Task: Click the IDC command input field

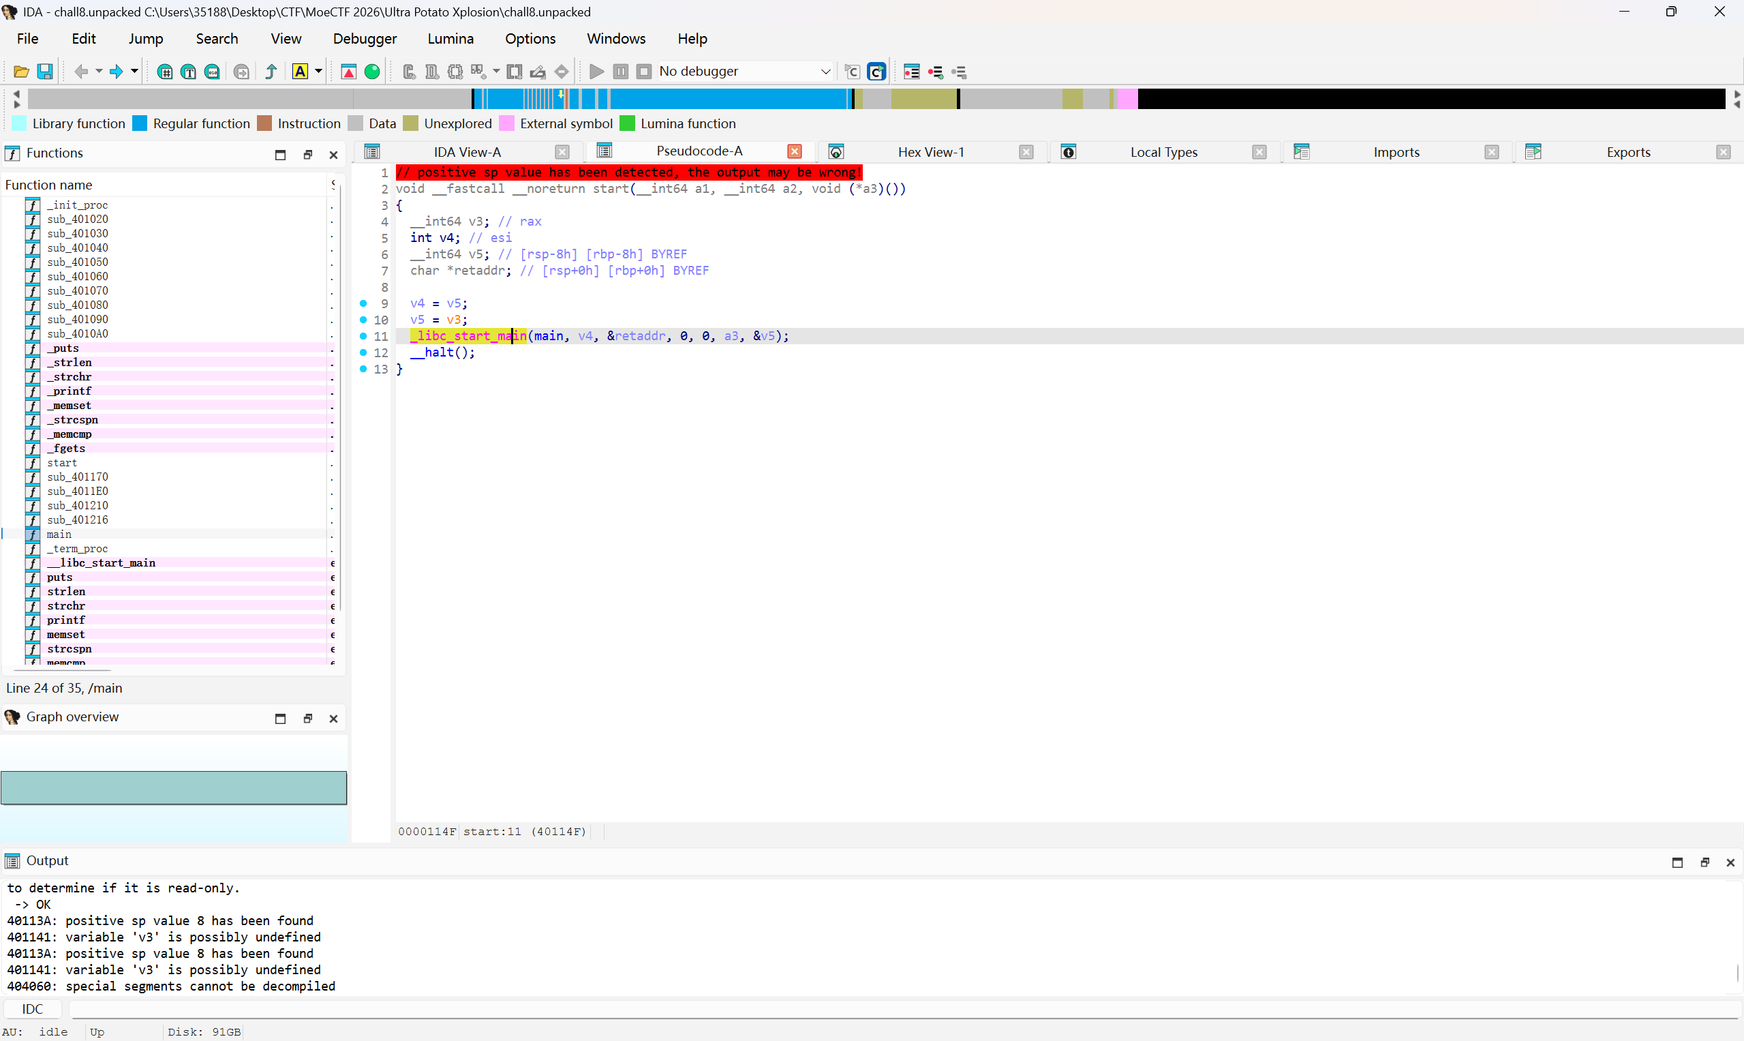Action: pyautogui.click(x=904, y=1009)
